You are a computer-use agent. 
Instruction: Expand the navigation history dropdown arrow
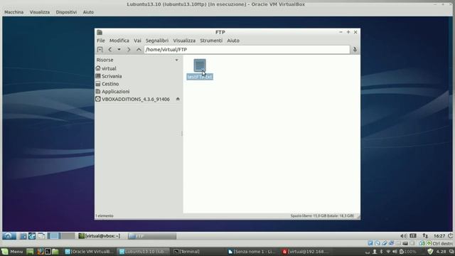[x=119, y=50]
